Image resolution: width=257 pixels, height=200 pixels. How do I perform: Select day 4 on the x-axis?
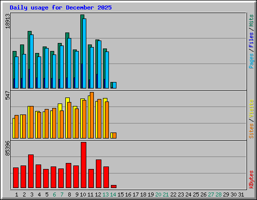[39, 194]
